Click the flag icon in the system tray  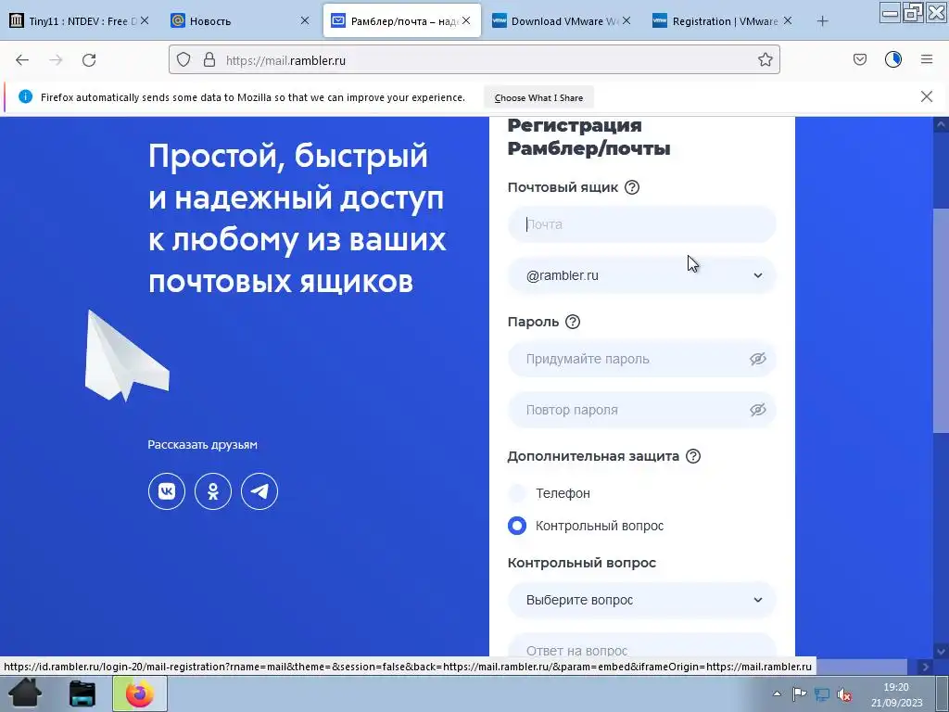(799, 694)
